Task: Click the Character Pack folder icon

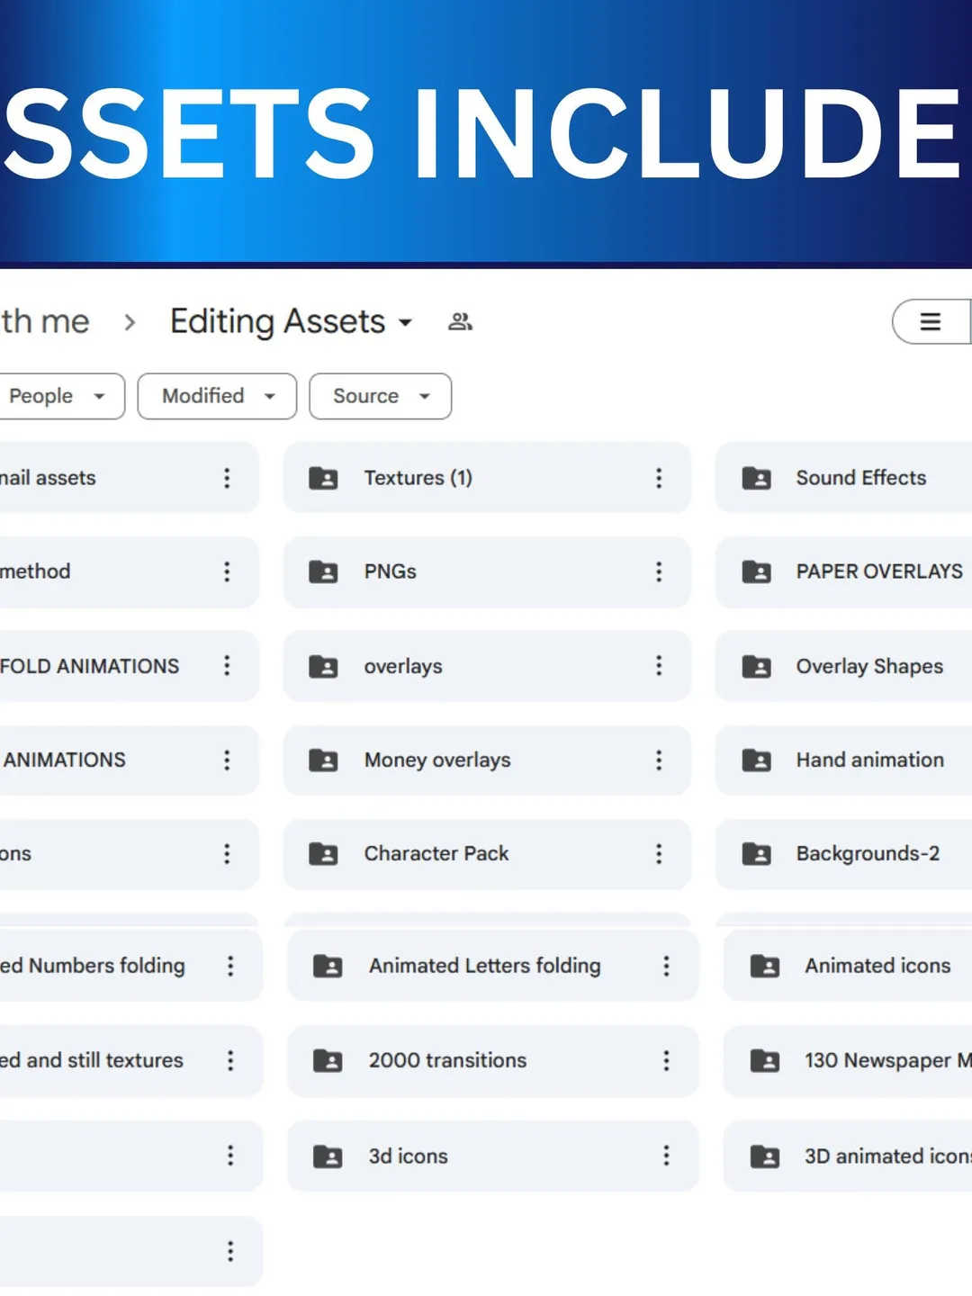Action: pos(323,853)
